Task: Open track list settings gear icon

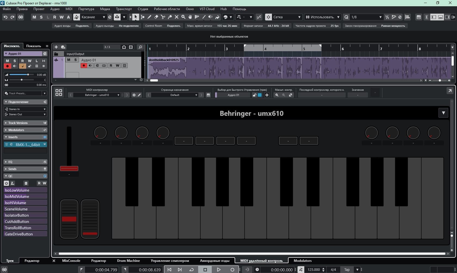Action: [141, 80]
